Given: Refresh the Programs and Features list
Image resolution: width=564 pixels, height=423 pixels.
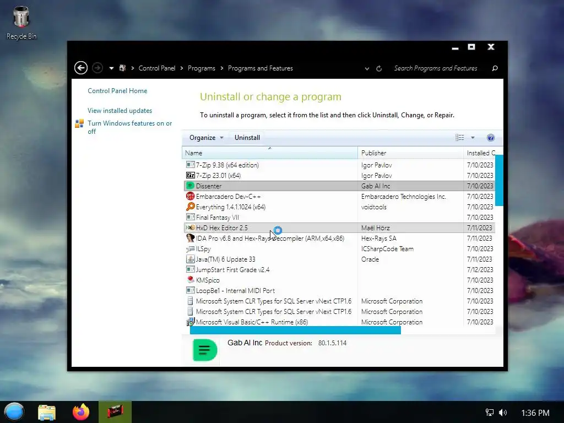Looking at the screenshot, I should coord(379,68).
